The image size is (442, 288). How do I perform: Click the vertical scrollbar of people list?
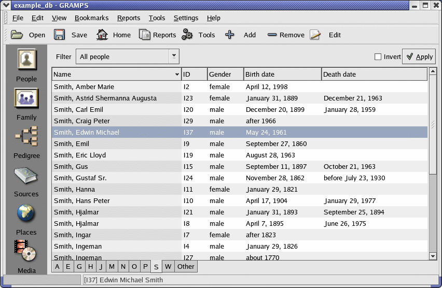(433, 207)
